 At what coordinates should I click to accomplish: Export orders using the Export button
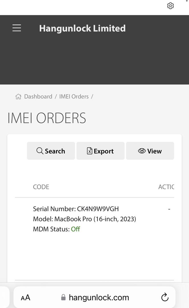pos(100,151)
